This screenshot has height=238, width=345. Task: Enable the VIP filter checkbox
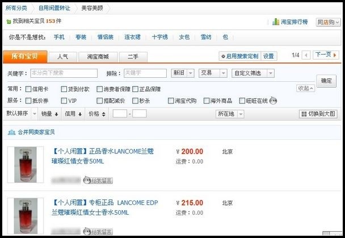(x=64, y=101)
